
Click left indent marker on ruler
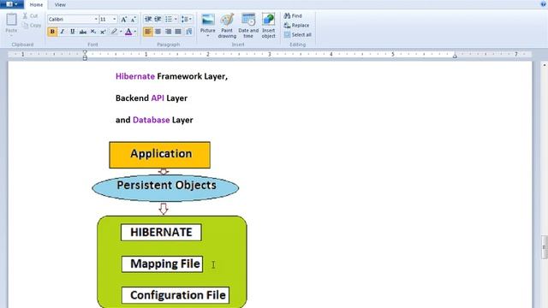(85, 55)
